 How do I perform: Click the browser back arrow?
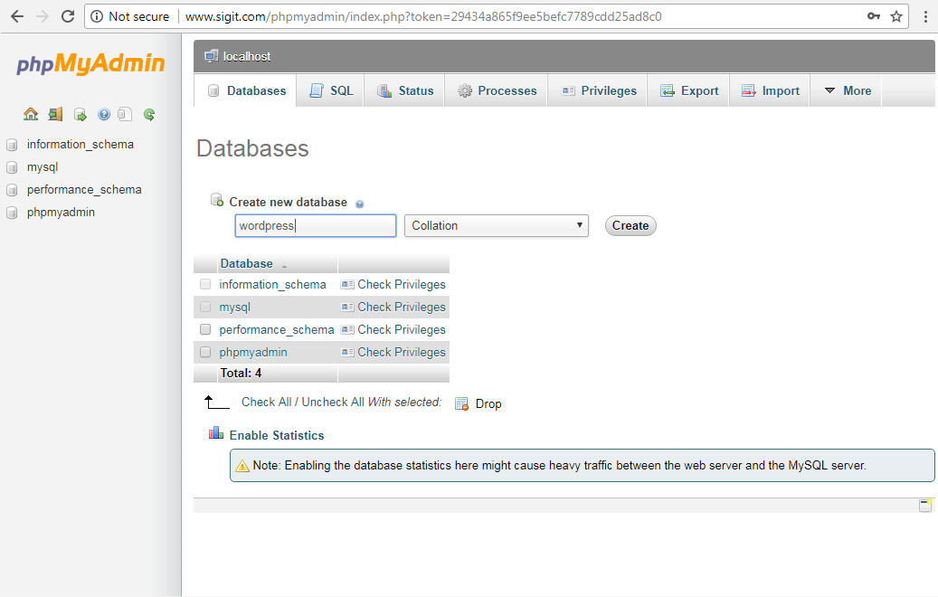pos(17,16)
